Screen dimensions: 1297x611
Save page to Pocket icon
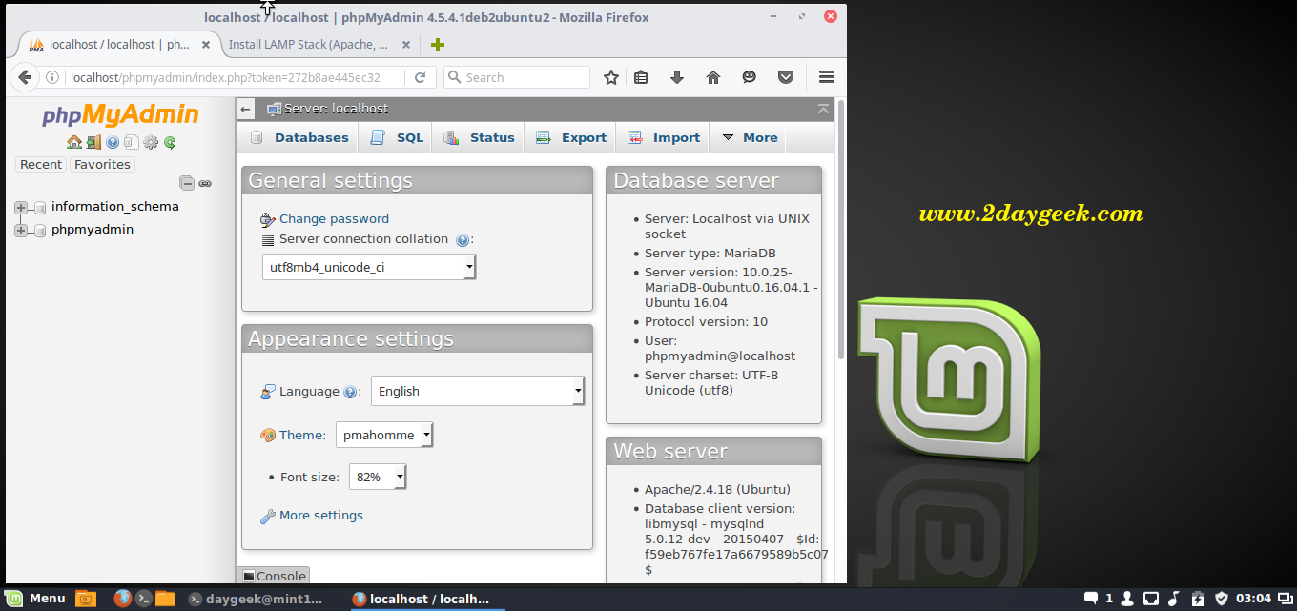tap(786, 77)
